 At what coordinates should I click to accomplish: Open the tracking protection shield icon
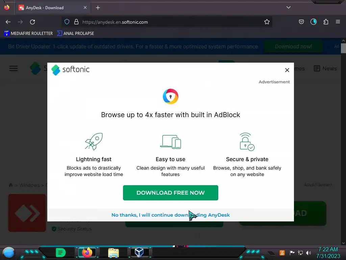click(67, 22)
